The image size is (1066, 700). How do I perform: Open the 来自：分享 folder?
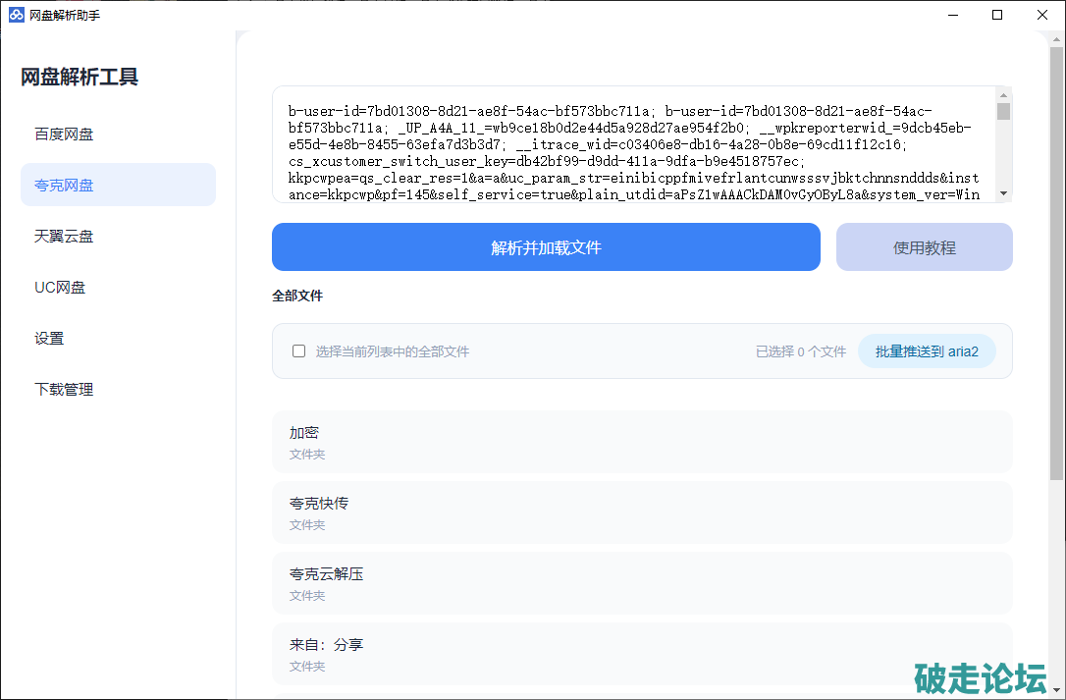pos(642,654)
